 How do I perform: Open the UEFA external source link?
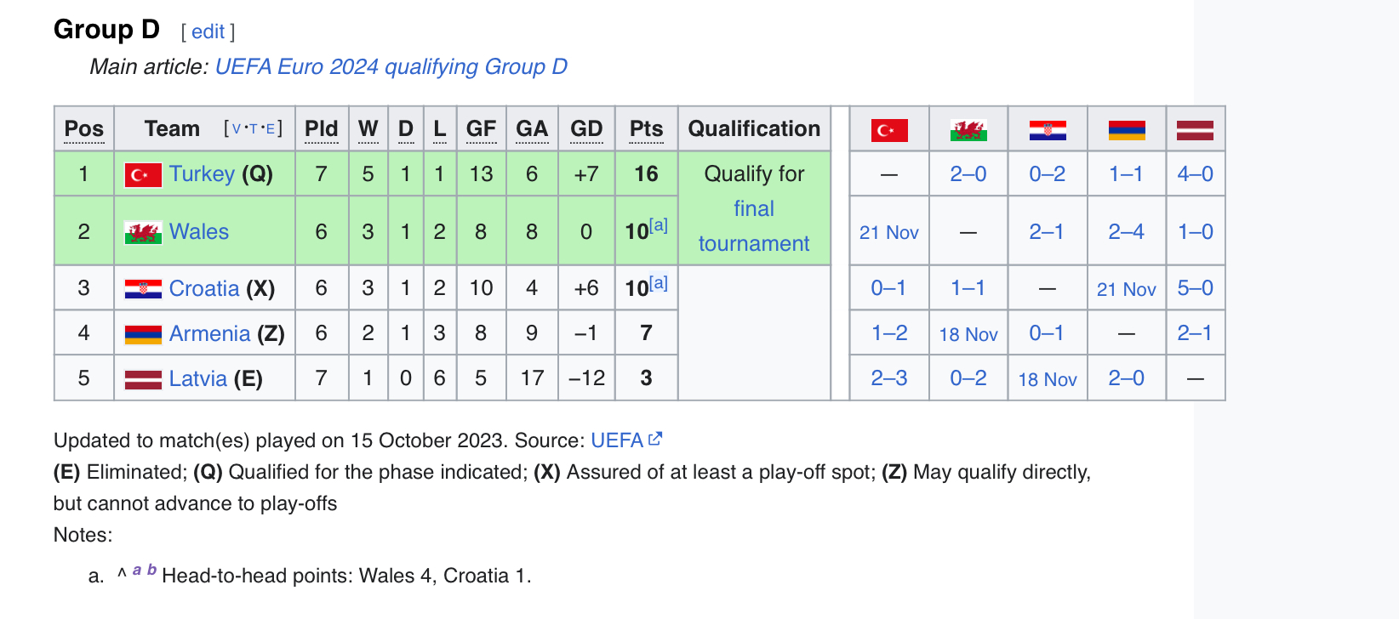(617, 440)
